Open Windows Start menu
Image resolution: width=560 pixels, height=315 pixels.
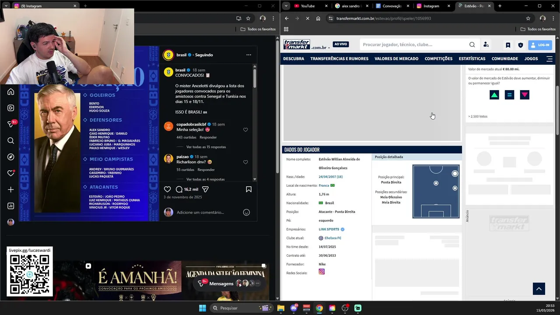[x=203, y=308]
